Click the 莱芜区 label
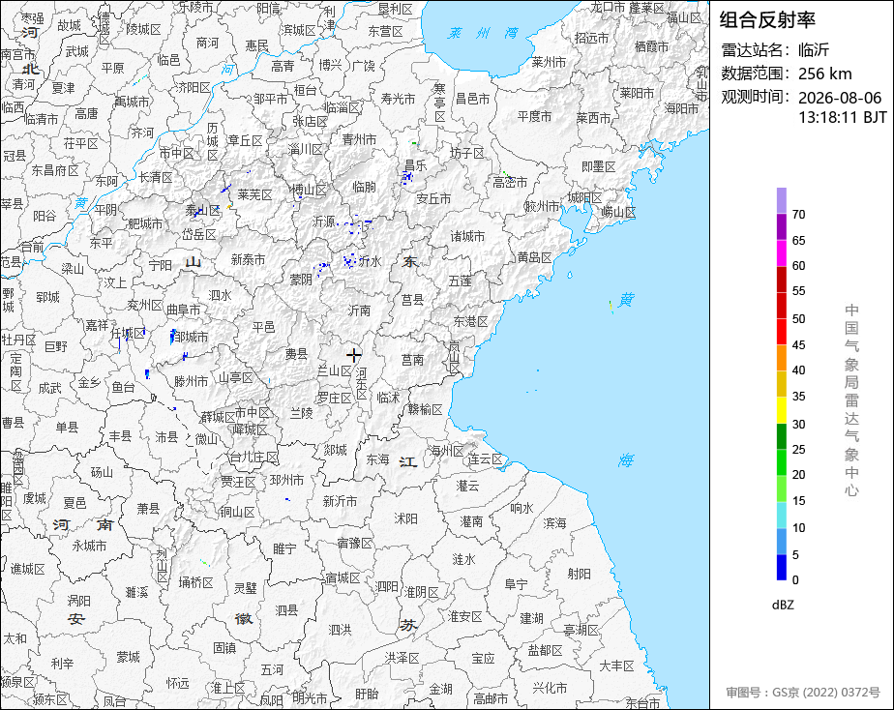 click(254, 194)
